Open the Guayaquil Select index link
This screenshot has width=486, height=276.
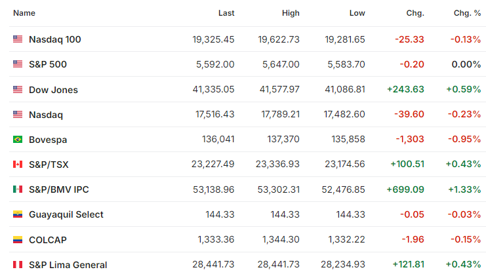[x=66, y=214]
